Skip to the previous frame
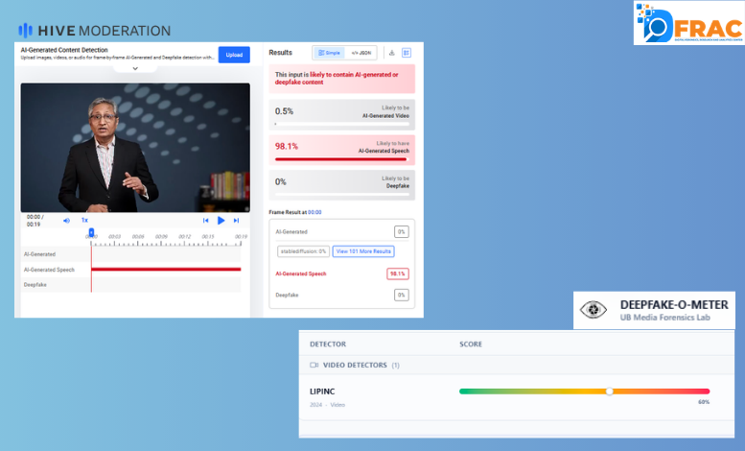 pyautogui.click(x=206, y=221)
